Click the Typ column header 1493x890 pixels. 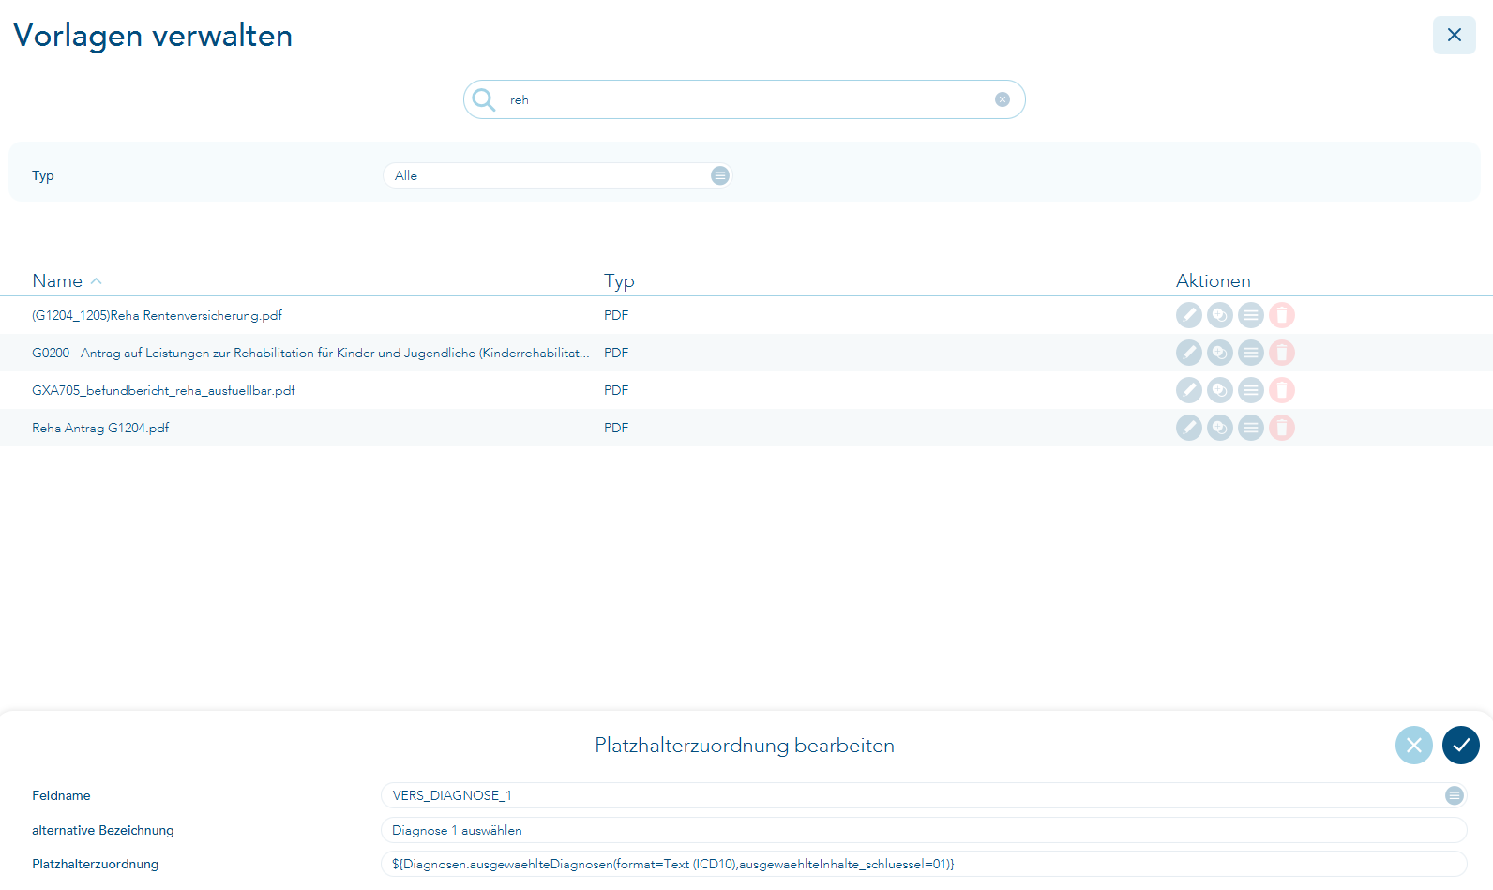(619, 280)
